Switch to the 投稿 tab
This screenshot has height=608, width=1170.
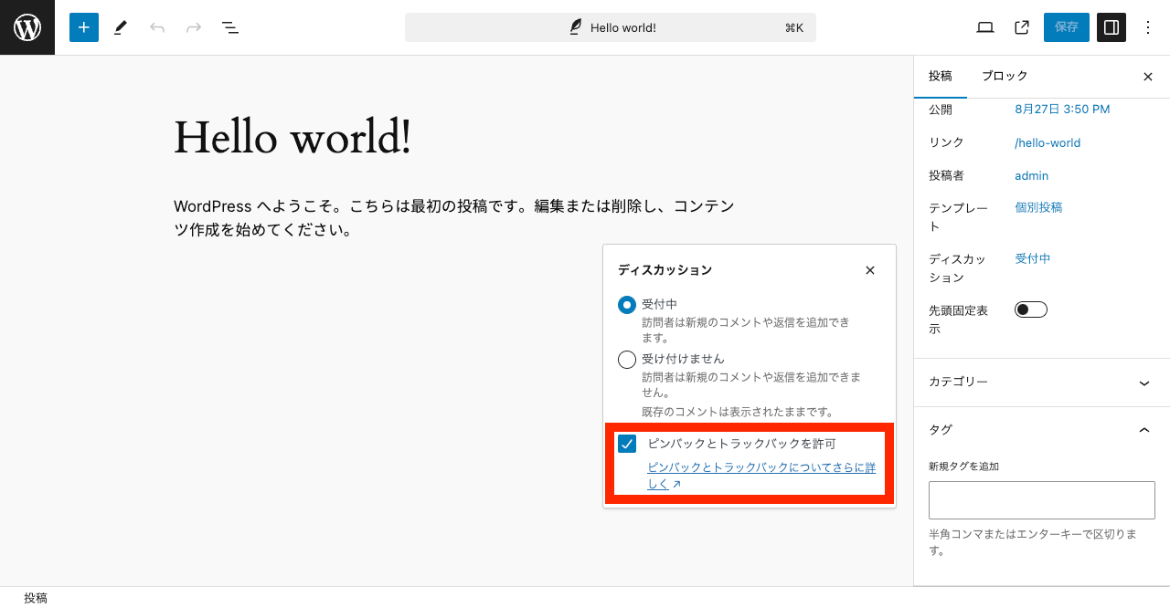coord(941,77)
